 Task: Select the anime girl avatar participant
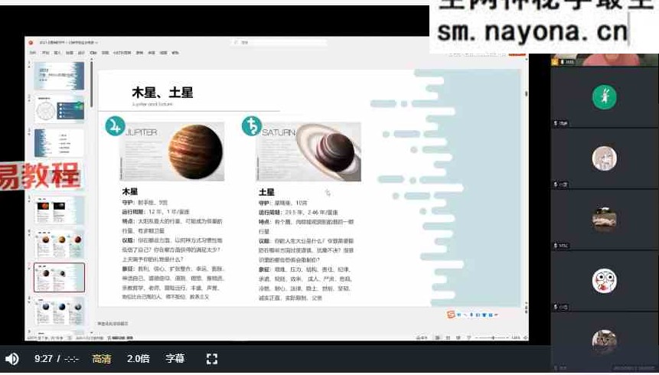coord(605,158)
